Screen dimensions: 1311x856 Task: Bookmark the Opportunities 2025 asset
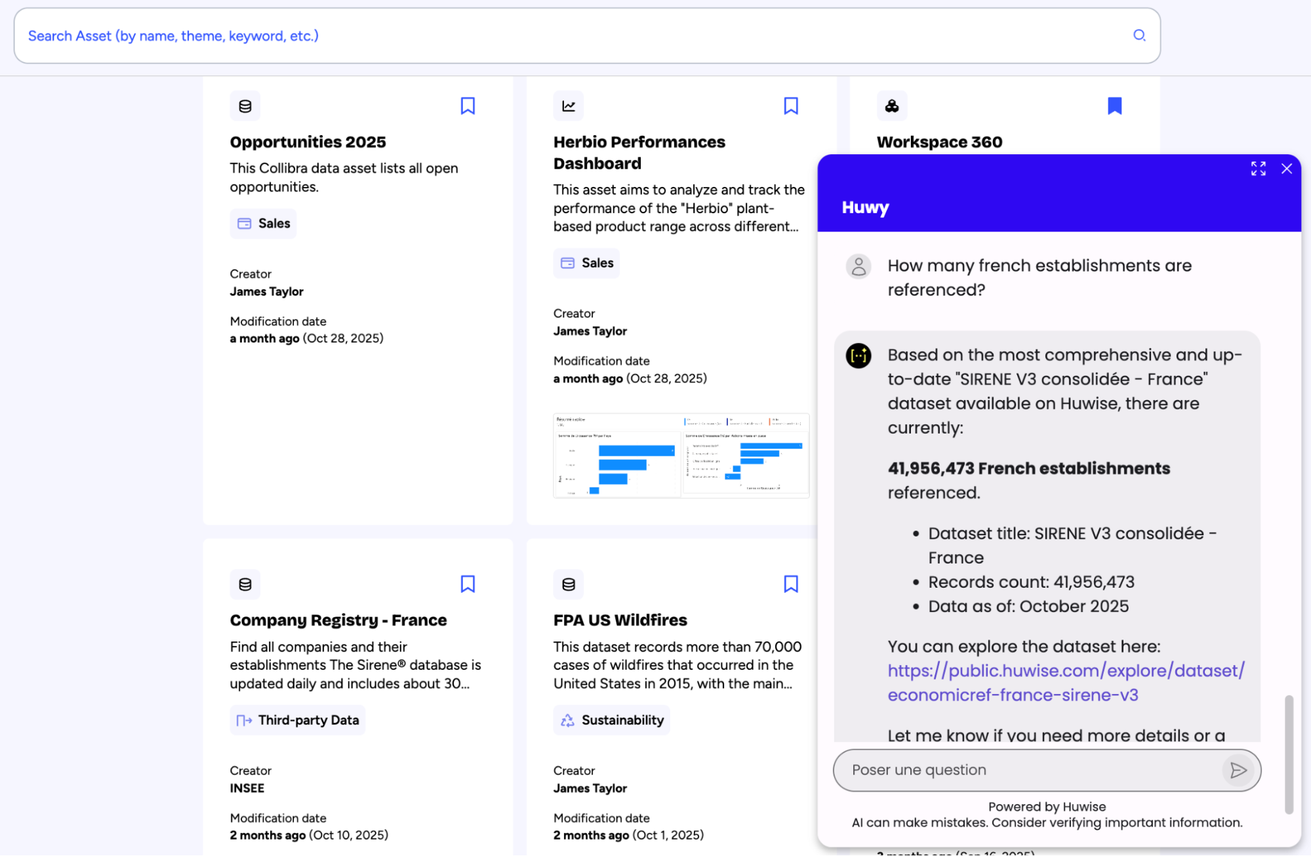click(467, 106)
